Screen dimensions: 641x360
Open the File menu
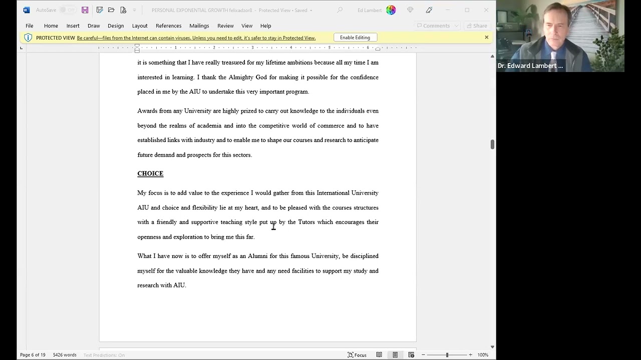pos(30,26)
